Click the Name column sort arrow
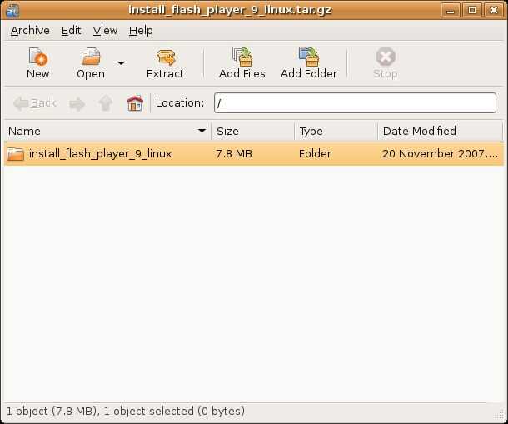This screenshot has width=508, height=424. pos(202,131)
